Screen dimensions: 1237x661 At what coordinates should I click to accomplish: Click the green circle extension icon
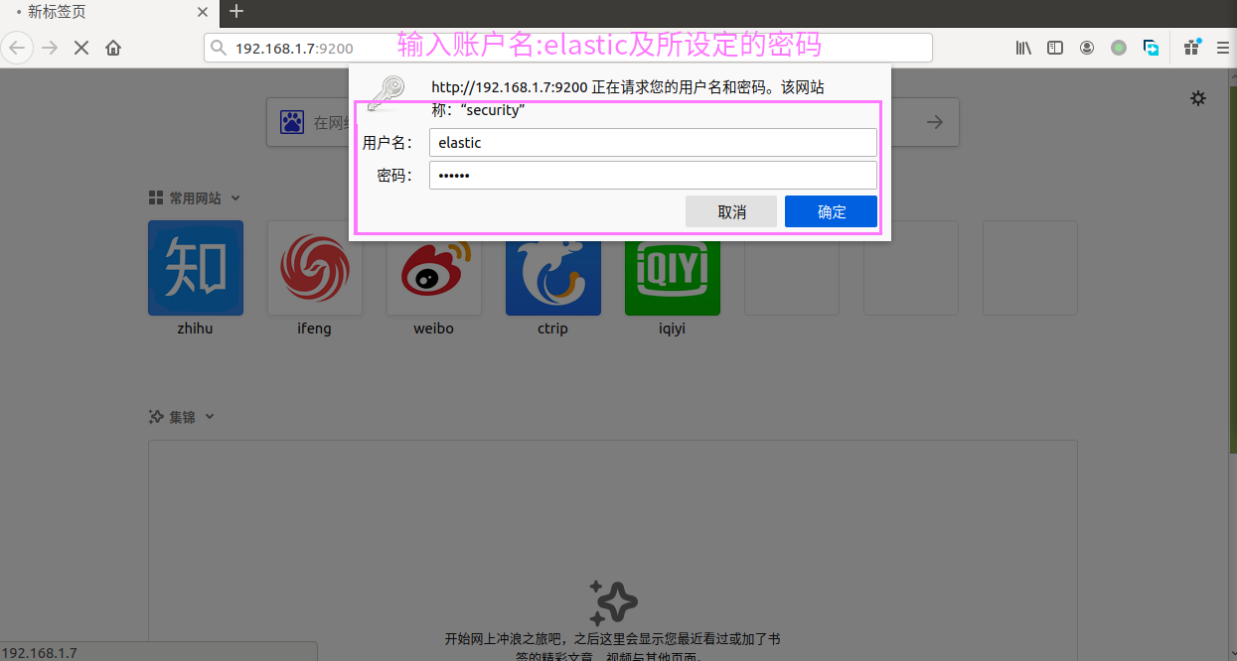pos(1119,48)
